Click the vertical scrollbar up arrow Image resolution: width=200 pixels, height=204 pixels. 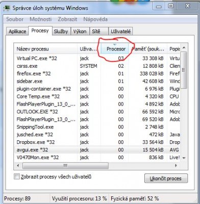coord(184,48)
